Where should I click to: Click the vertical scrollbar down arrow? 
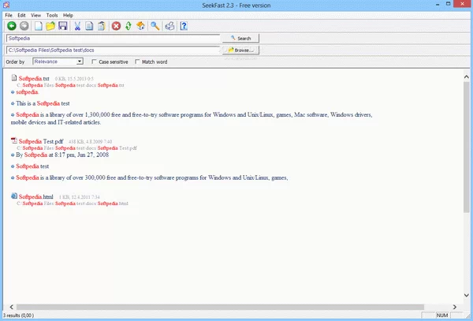467,295
